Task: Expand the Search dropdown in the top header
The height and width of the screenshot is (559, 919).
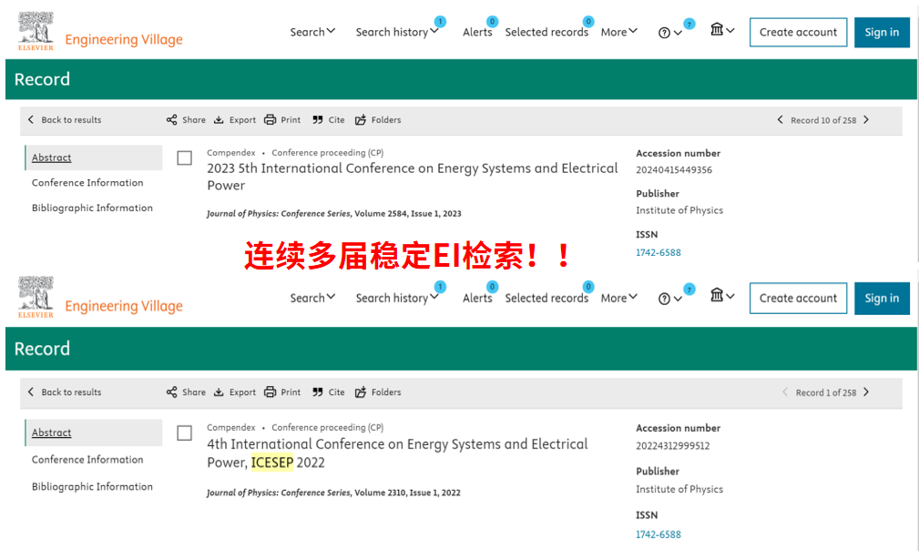Action: click(x=312, y=32)
